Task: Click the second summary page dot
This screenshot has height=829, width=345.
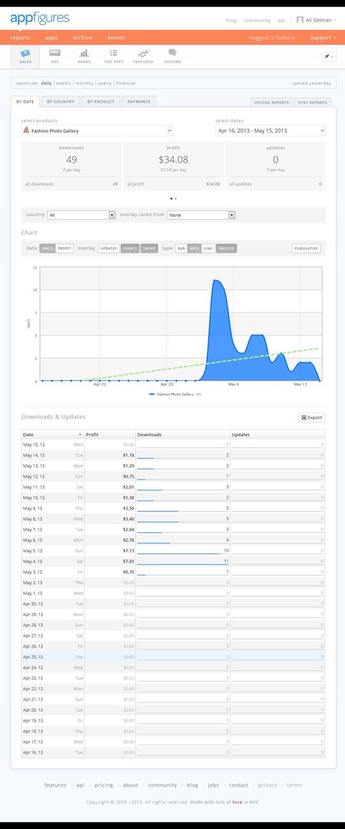Action: point(176,198)
